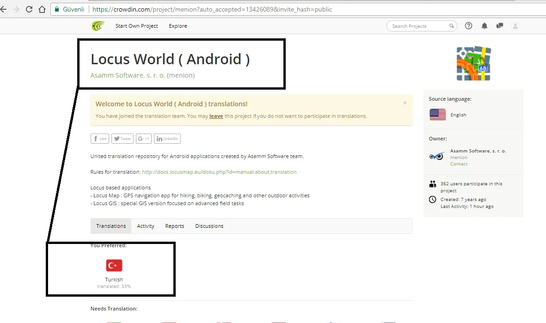Viewport: 546px width, 323px height.
Task: Open messages chat bubbles icon
Action: coord(500,26)
